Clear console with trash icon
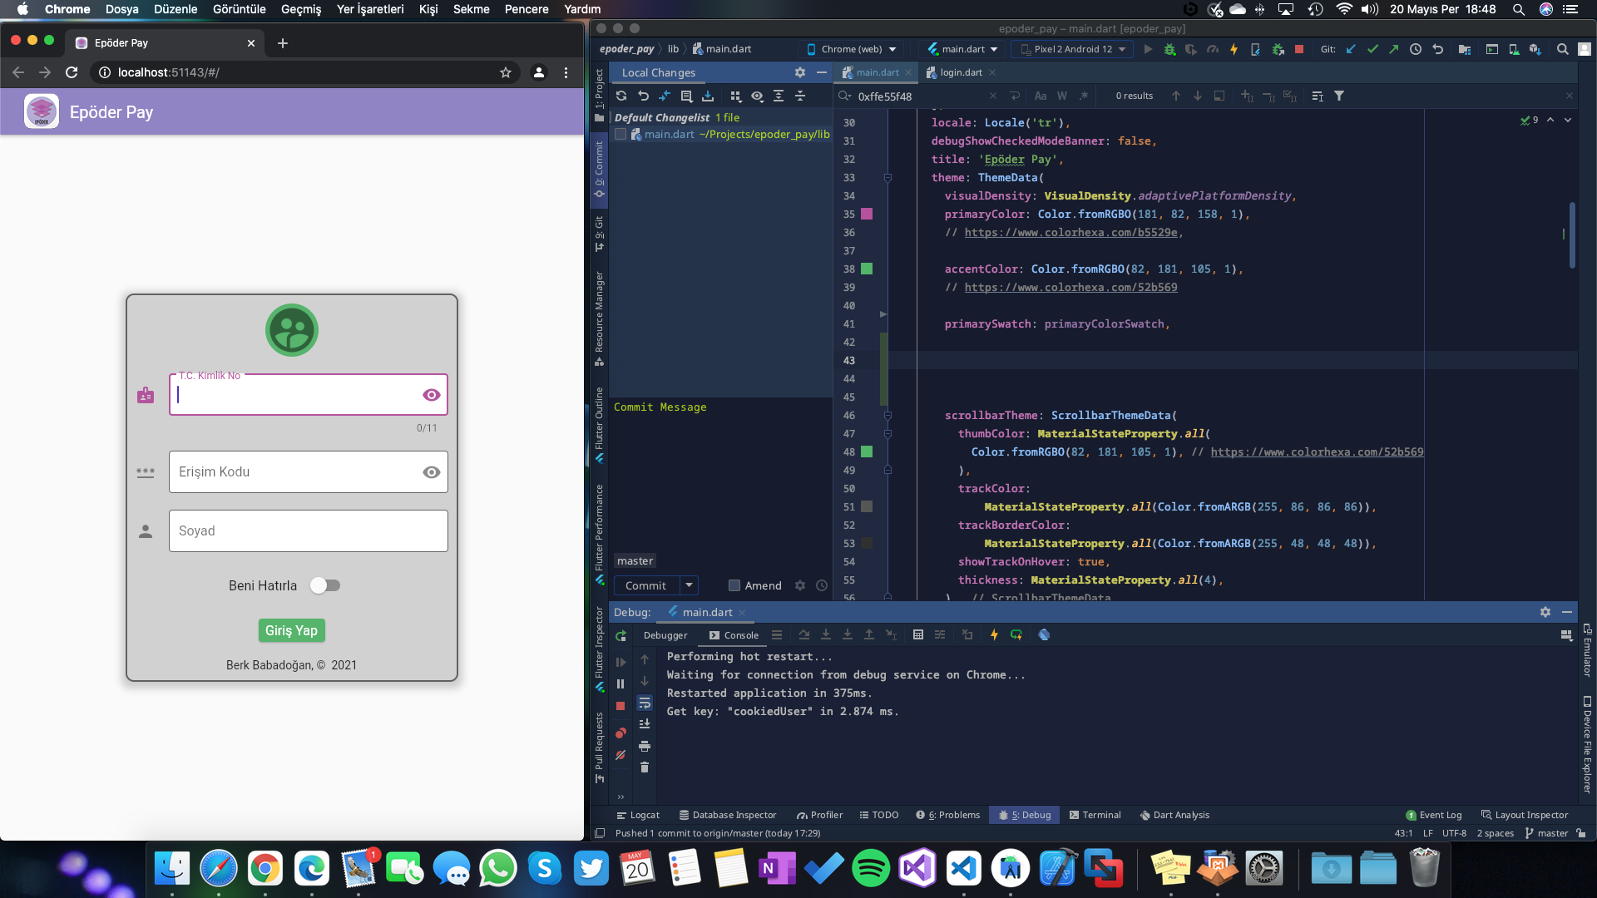The width and height of the screenshot is (1597, 898). 645,767
